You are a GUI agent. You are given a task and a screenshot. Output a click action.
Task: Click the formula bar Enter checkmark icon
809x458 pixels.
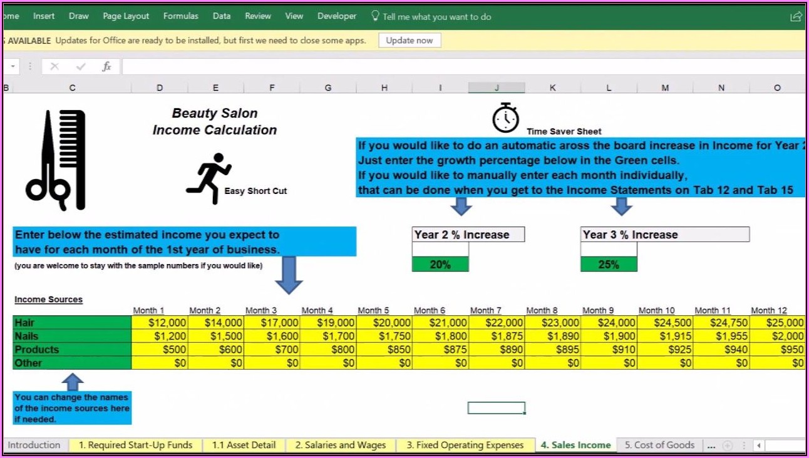tap(81, 66)
